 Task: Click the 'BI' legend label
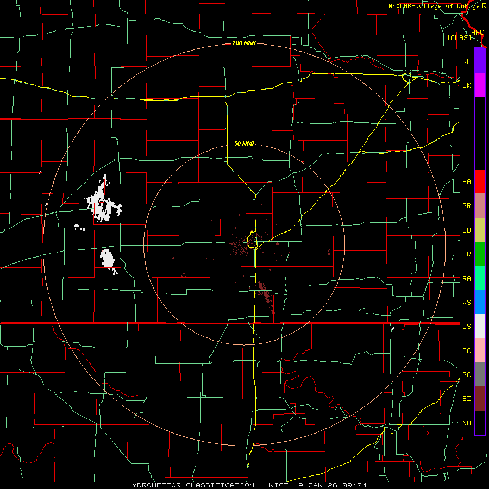466,399
